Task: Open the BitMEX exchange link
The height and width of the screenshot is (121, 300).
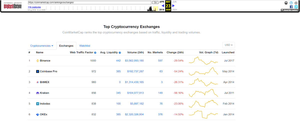Action: [x=45, y=82]
